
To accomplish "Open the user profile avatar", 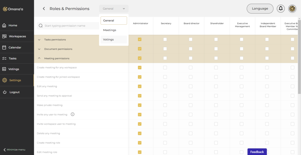I will pos(292,9).
